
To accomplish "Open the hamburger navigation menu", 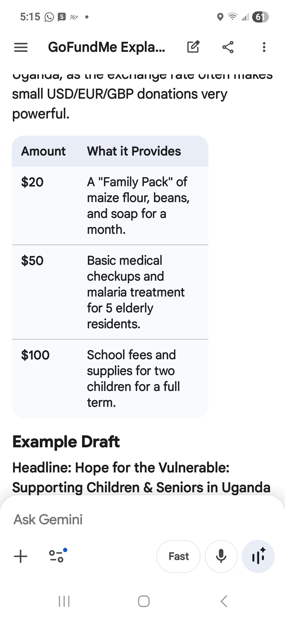I will (x=21, y=47).
